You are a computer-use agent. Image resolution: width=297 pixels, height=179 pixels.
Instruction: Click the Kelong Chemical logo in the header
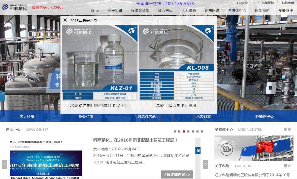point(14,7)
